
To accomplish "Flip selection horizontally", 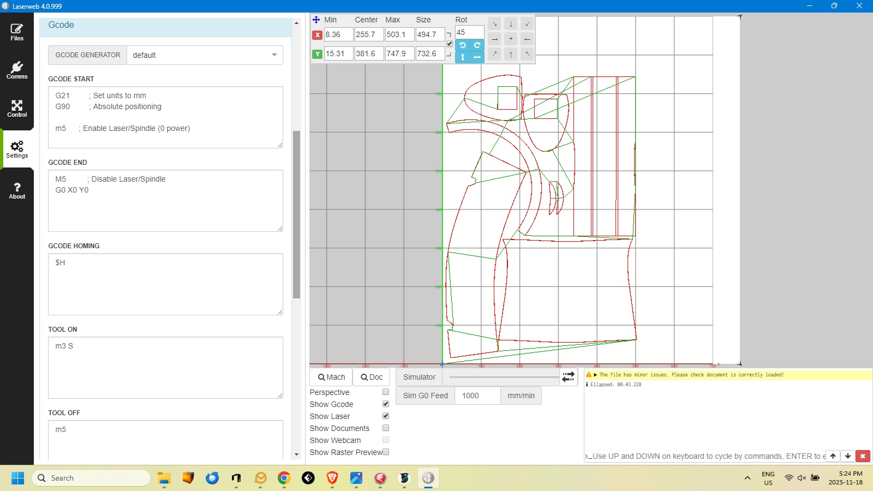I will tap(477, 57).
